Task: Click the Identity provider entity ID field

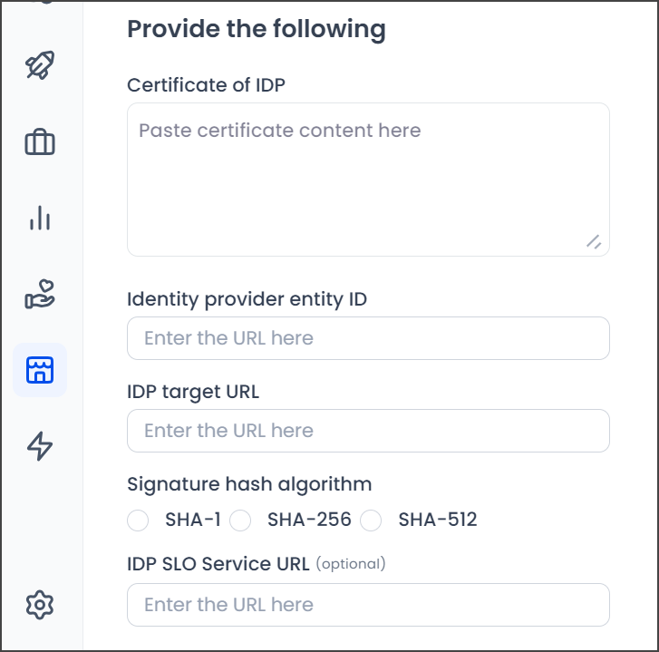Action: (368, 338)
